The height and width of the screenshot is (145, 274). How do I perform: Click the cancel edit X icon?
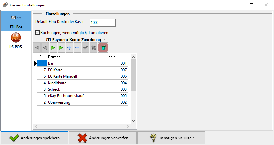point(94,48)
